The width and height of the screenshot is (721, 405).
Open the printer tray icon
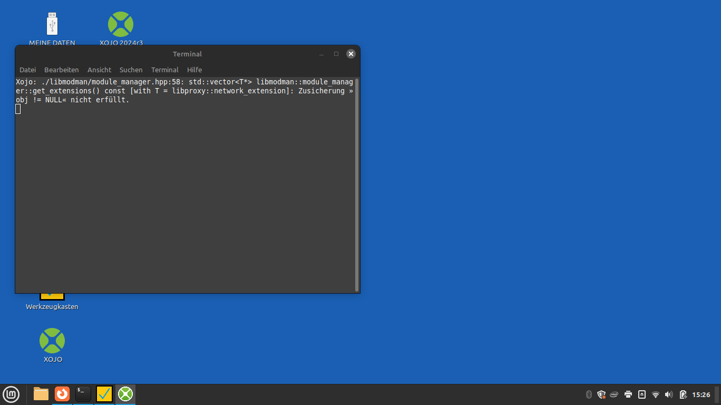point(628,394)
